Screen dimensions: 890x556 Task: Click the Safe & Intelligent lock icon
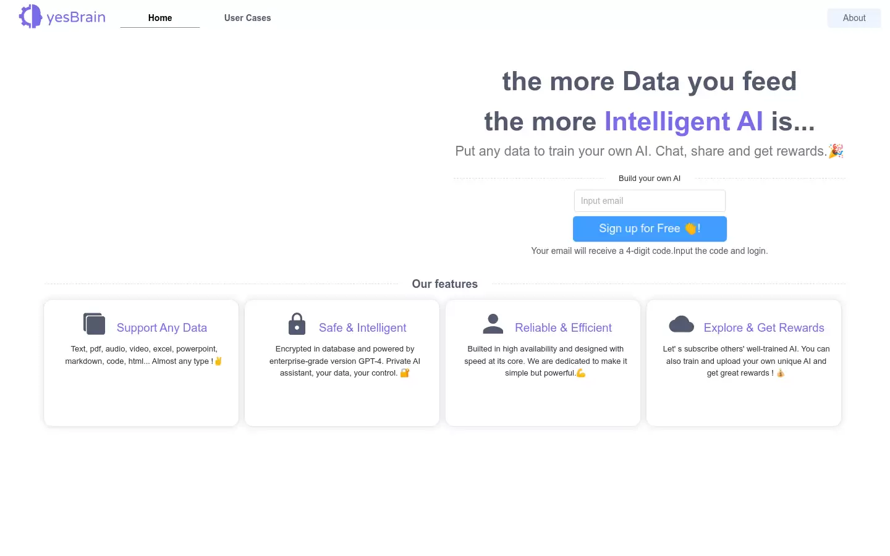297,324
